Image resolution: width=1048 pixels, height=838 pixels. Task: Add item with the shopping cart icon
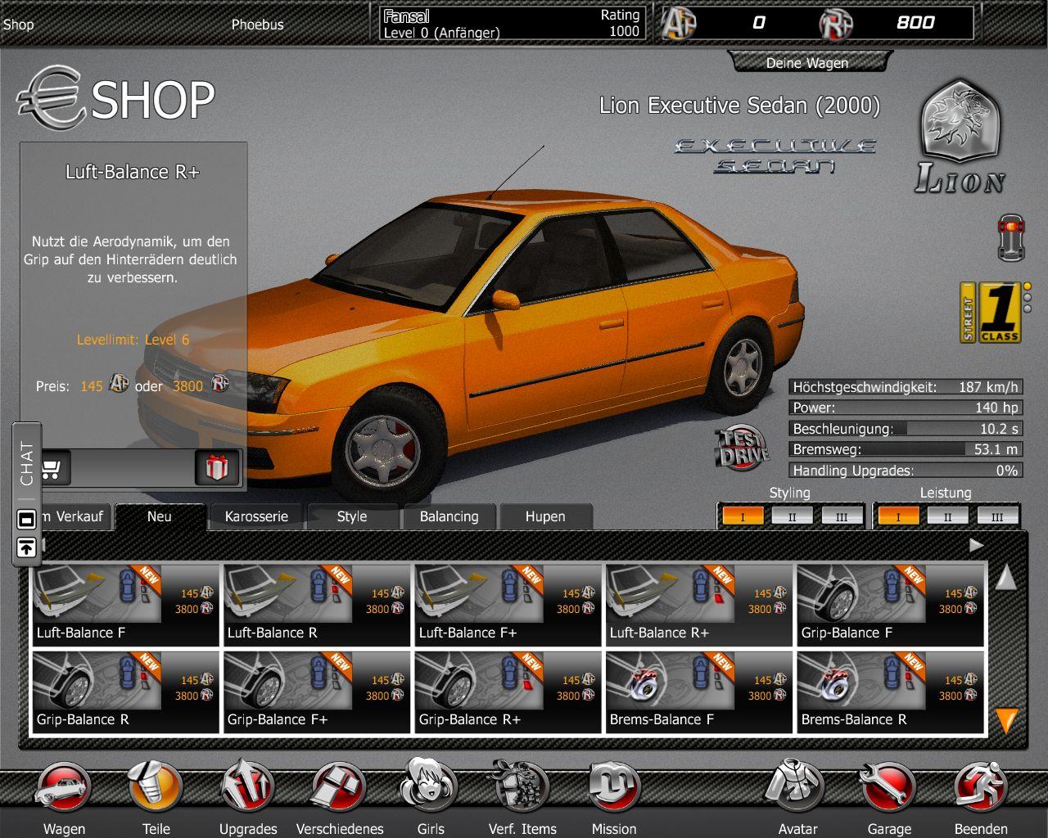click(x=51, y=468)
